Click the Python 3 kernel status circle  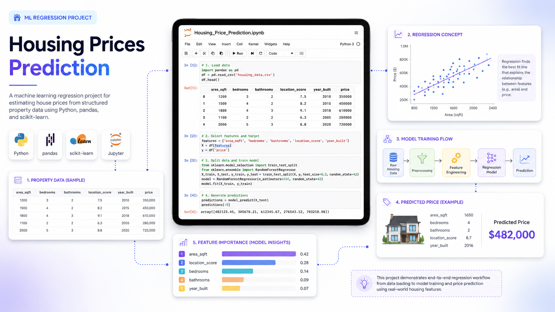pos(358,44)
